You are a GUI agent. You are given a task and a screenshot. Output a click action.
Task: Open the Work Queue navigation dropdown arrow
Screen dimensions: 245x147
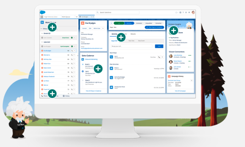[77, 17]
